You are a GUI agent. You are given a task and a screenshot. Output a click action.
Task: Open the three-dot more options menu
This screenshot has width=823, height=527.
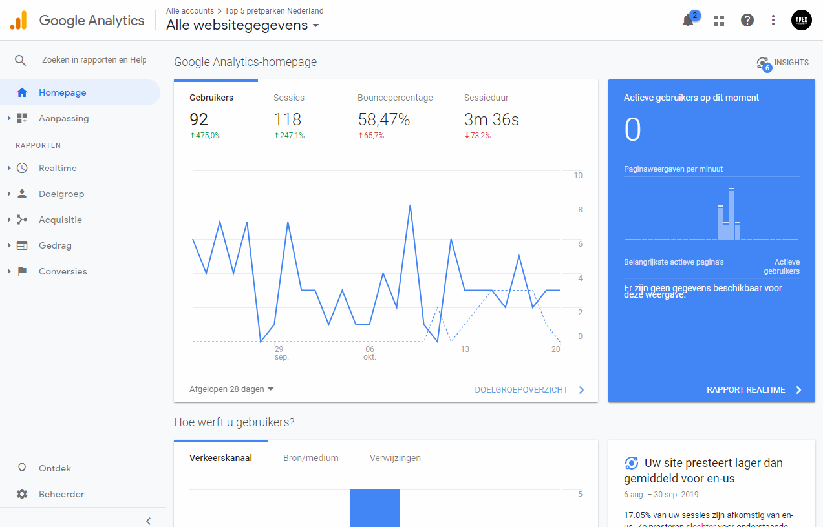pyautogui.click(x=773, y=20)
